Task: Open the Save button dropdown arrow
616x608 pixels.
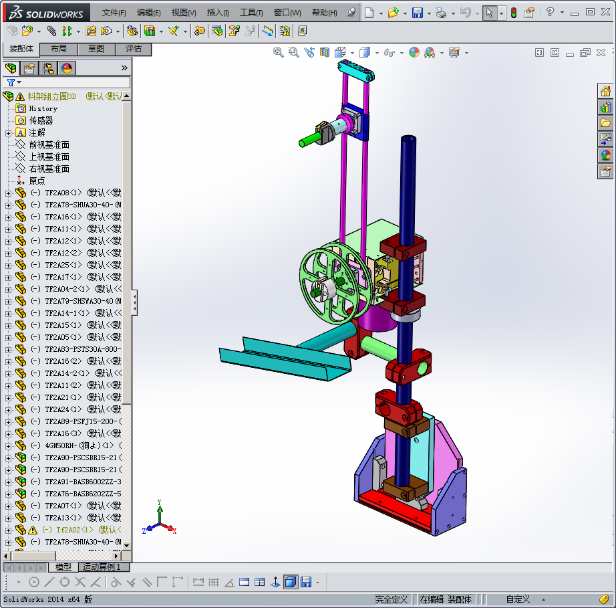Action: tap(429, 14)
